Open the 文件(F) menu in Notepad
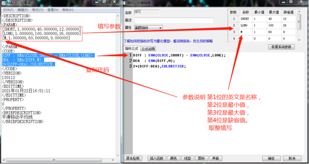 [8, 10]
